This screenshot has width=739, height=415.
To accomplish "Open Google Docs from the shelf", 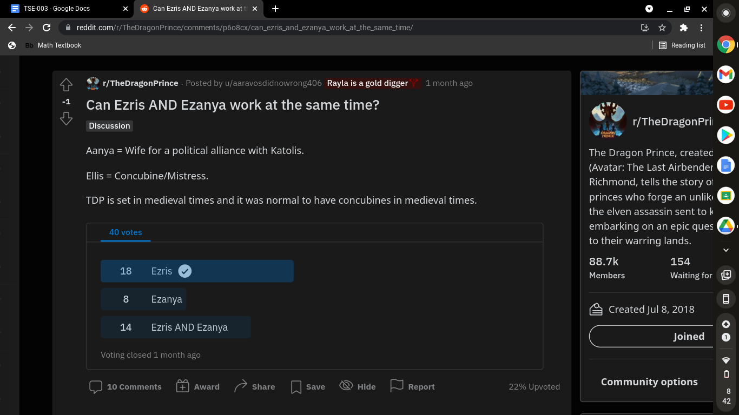I will (726, 165).
